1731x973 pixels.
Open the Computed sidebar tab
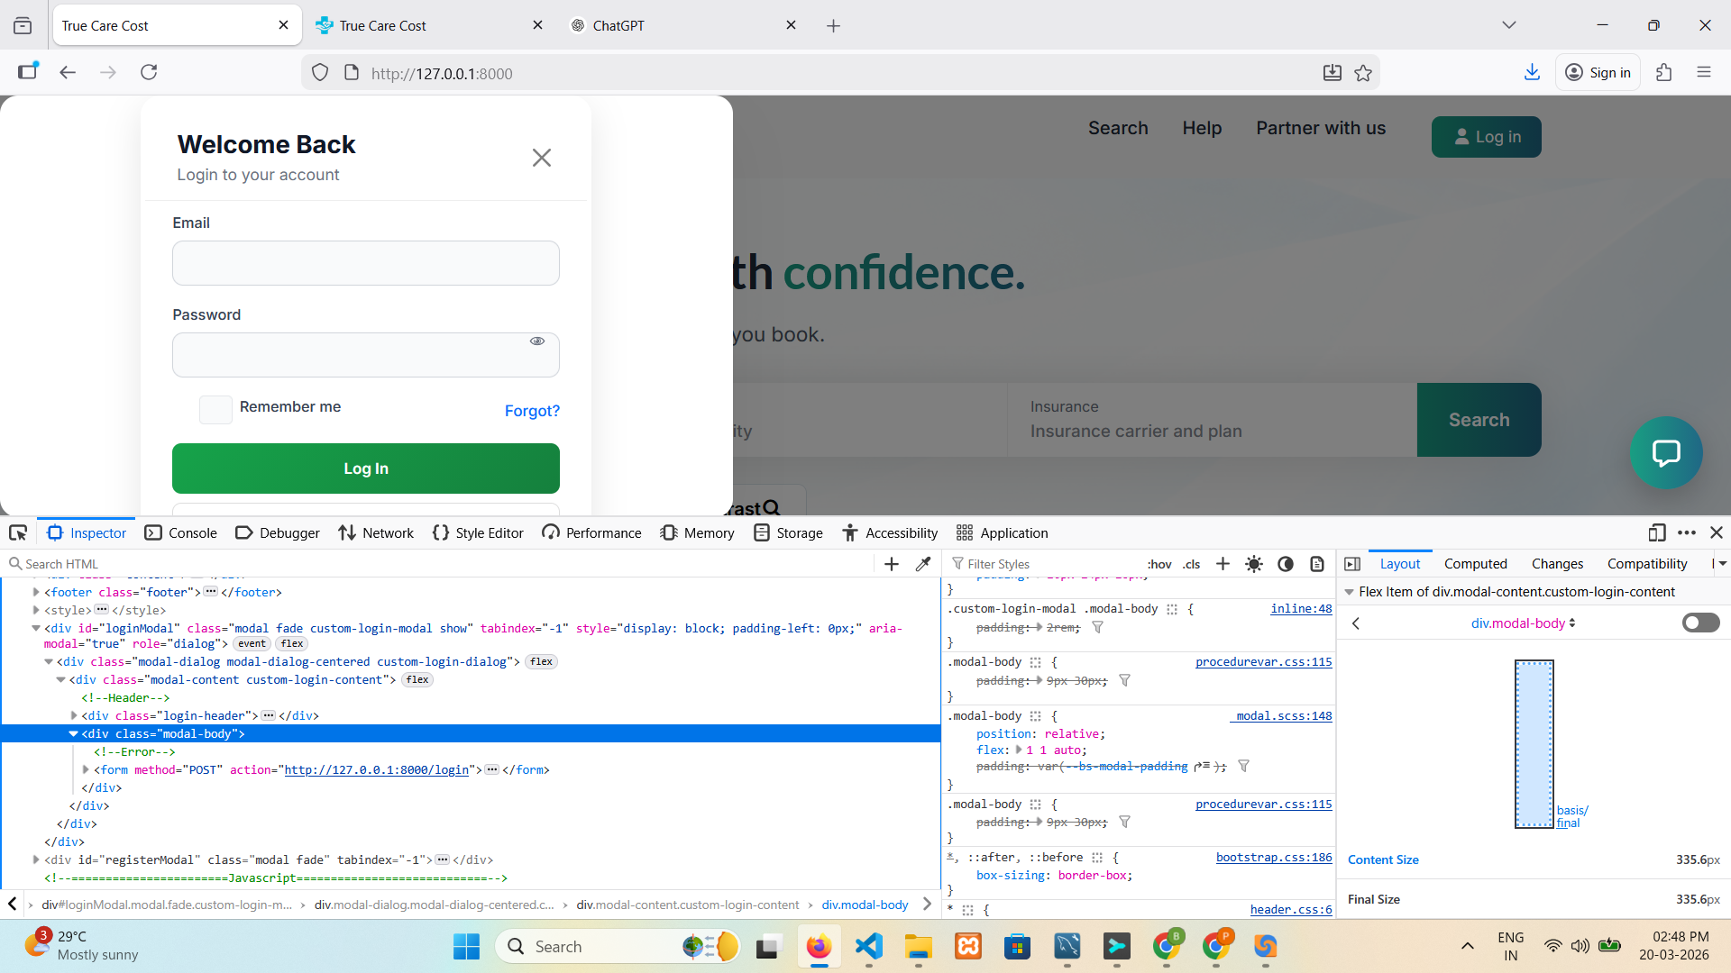(x=1475, y=564)
